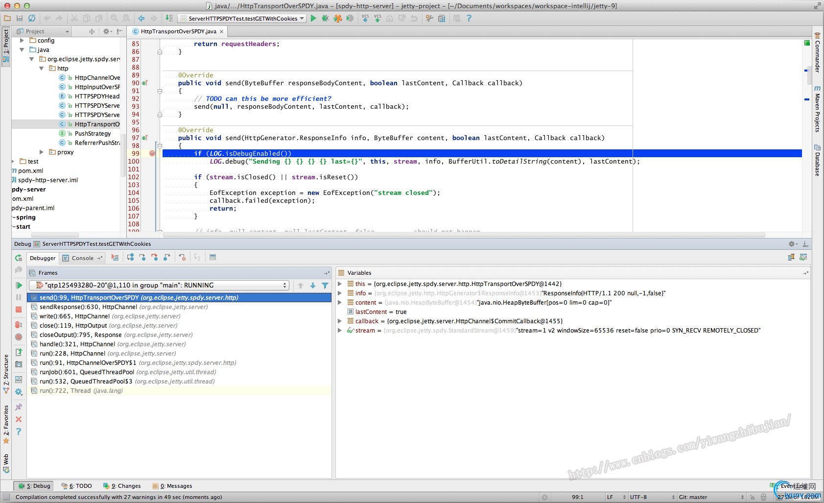The image size is (824, 503).
Task: Click the Evaluate Expression icon
Action: pos(212,258)
